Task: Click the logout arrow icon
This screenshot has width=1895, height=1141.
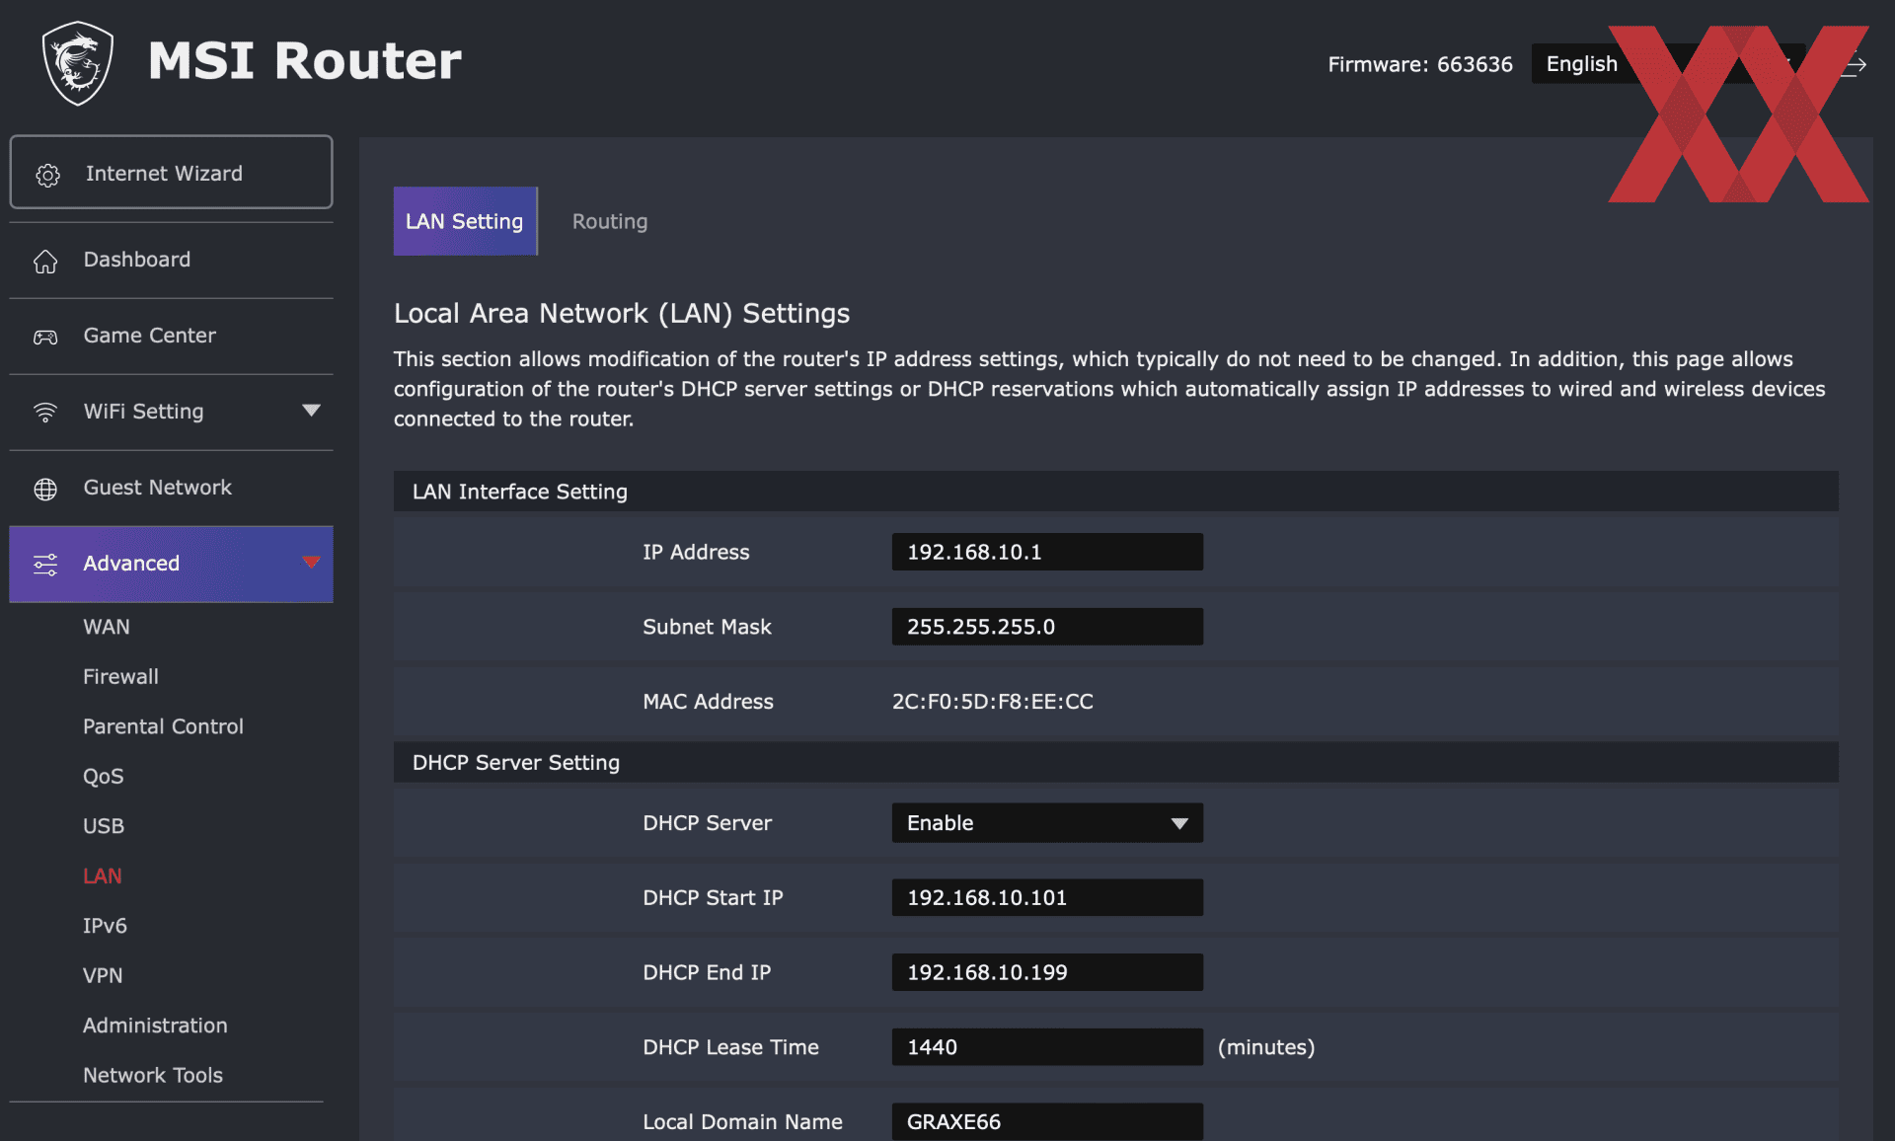Action: pos(1855,65)
